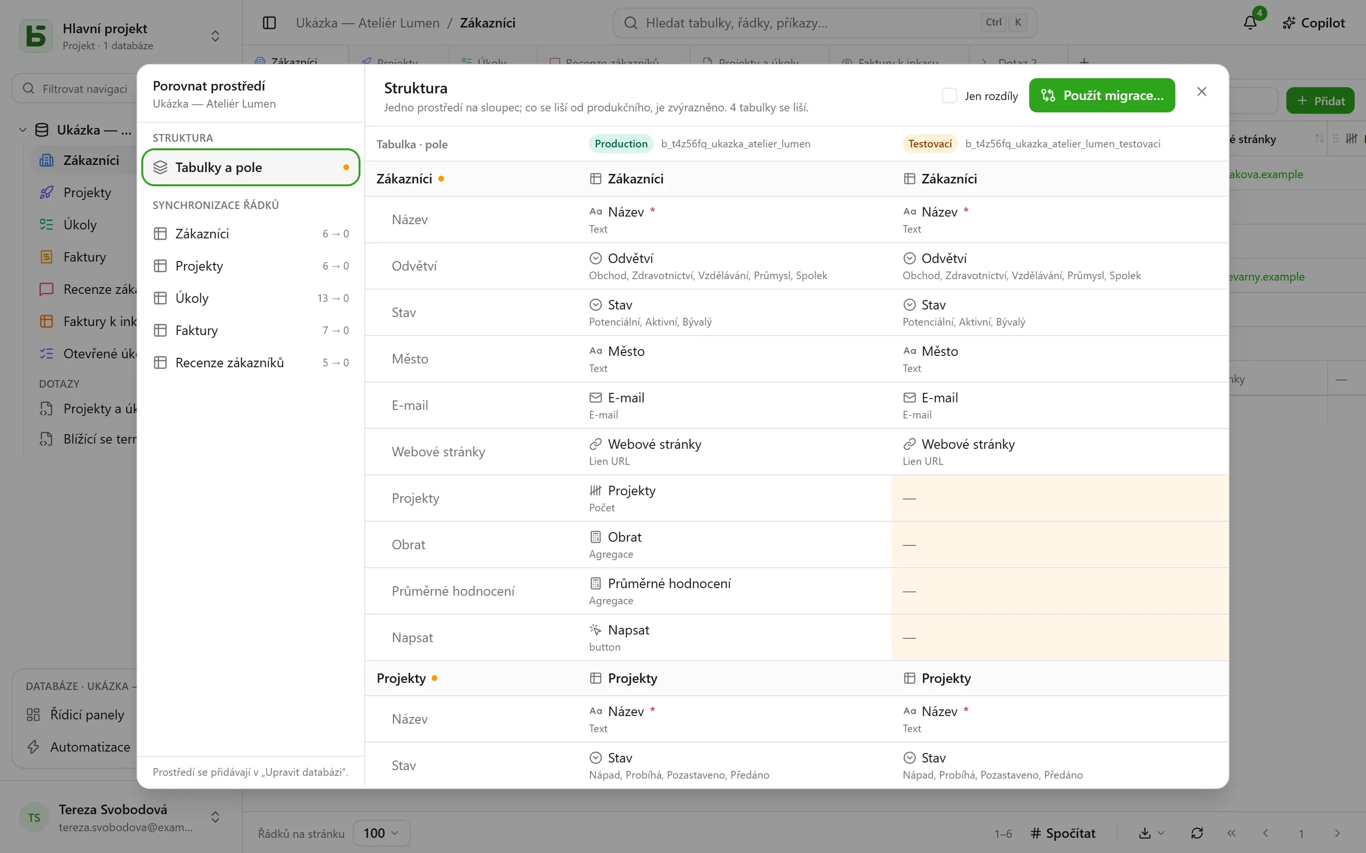This screenshot has height=853, width=1366.
Task: Open Zákazníci row sync entry
Action: [x=250, y=234]
